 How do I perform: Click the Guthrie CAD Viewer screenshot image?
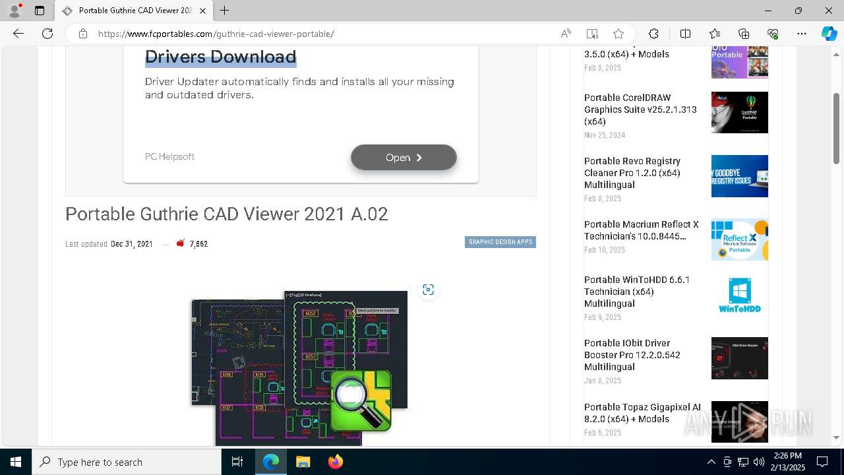coord(299,367)
